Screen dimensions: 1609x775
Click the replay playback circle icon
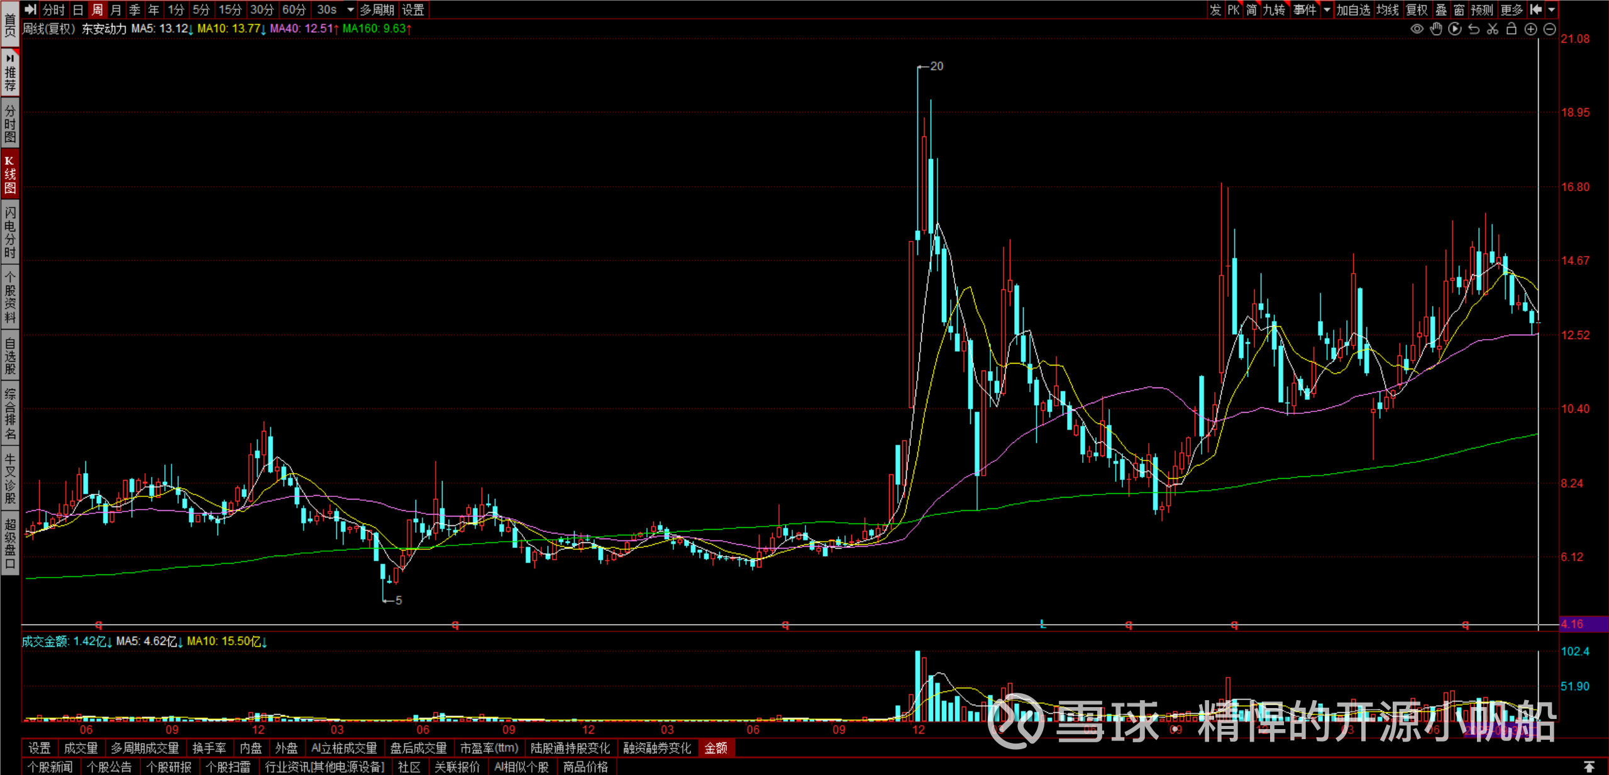tap(1455, 29)
